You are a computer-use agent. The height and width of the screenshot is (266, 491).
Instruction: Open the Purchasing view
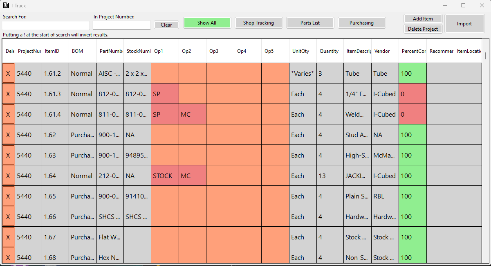(x=361, y=23)
